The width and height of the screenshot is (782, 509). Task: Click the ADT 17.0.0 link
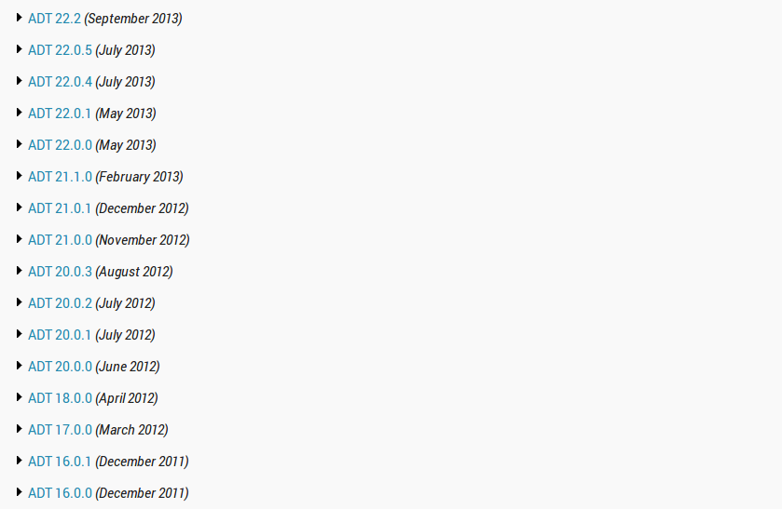pyautogui.click(x=60, y=430)
